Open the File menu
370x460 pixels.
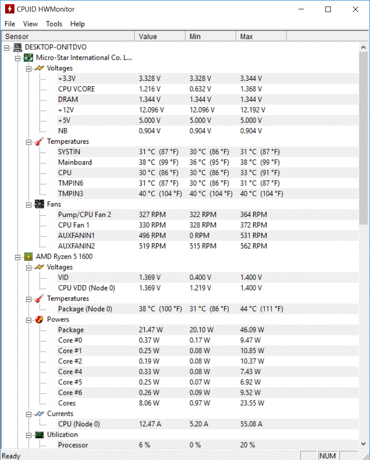10,24
